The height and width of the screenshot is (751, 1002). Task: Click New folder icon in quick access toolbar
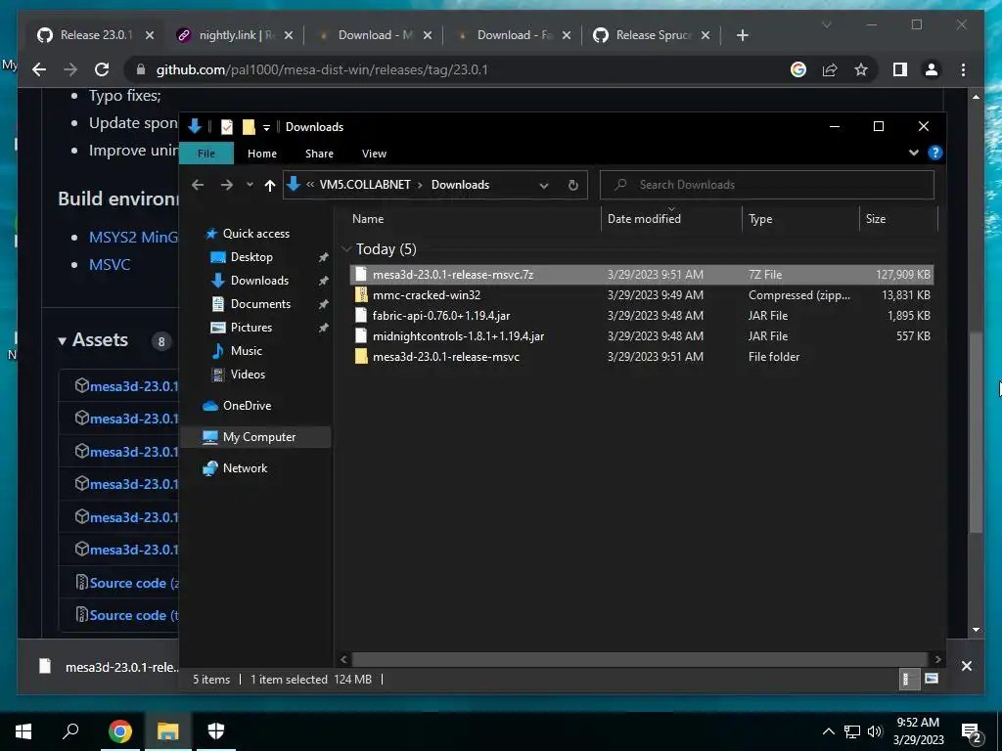(249, 126)
